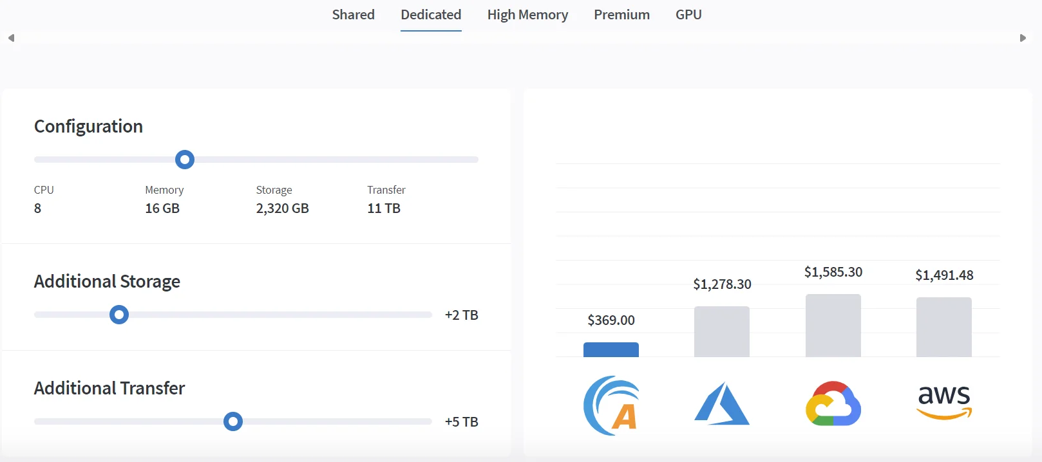Click the blue $369.00 bar
The image size is (1042, 462).
point(611,349)
